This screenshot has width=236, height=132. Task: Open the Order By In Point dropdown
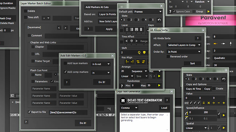point(184,52)
